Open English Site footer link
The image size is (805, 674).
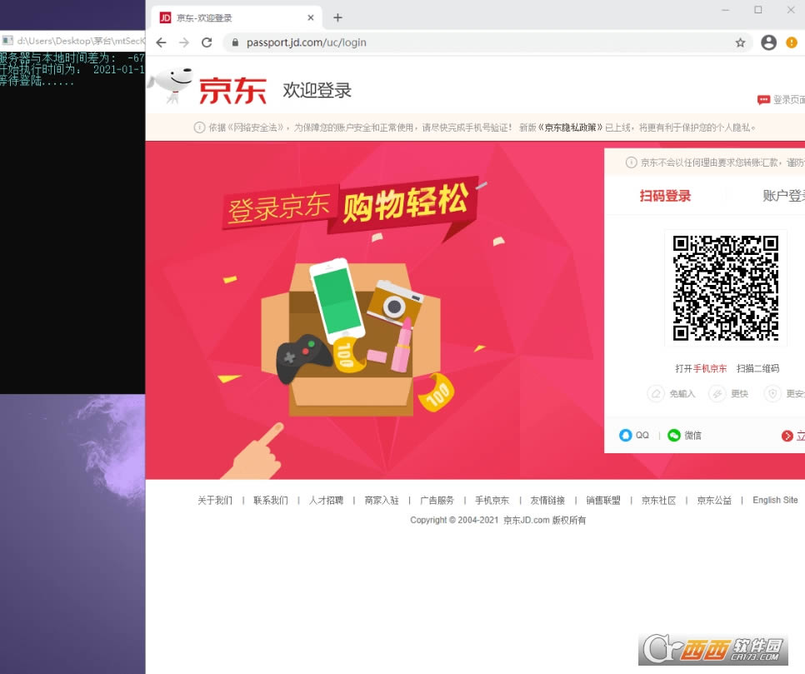click(775, 500)
